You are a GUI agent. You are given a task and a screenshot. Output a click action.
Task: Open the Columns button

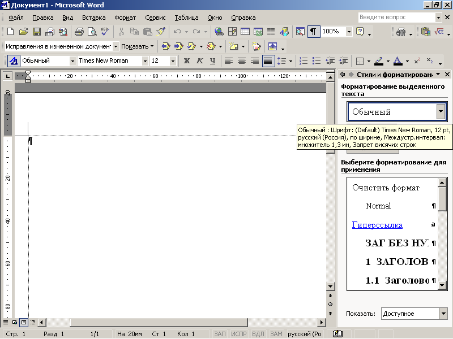coord(271,32)
